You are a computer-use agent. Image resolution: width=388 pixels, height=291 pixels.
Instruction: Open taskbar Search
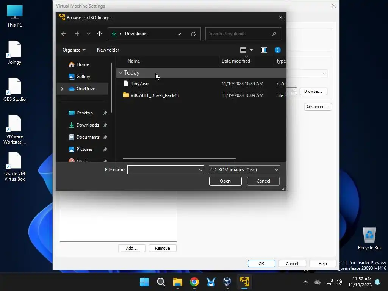161,282
